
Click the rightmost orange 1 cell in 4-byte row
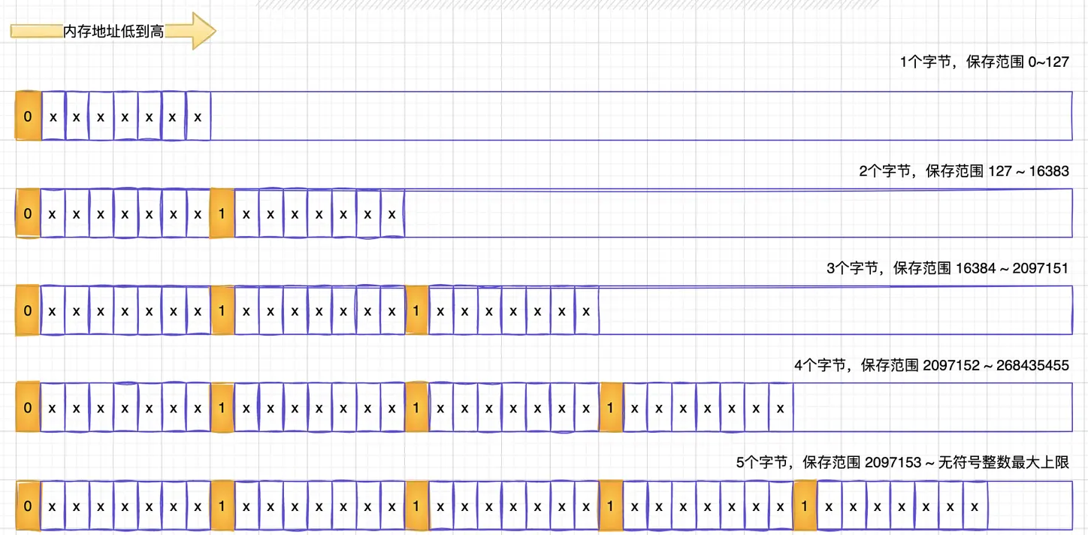611,408
